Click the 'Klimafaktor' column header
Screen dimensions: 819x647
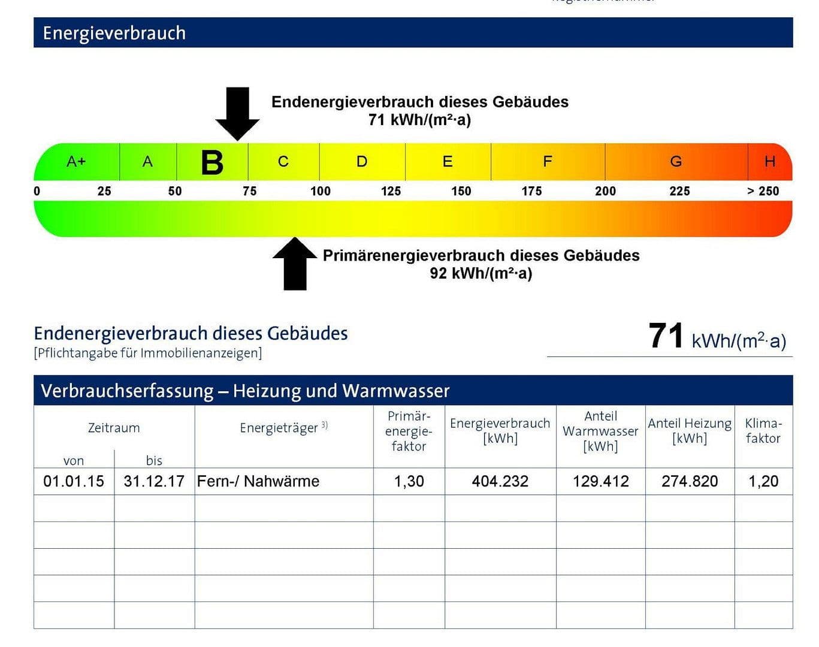coord(763,431)
